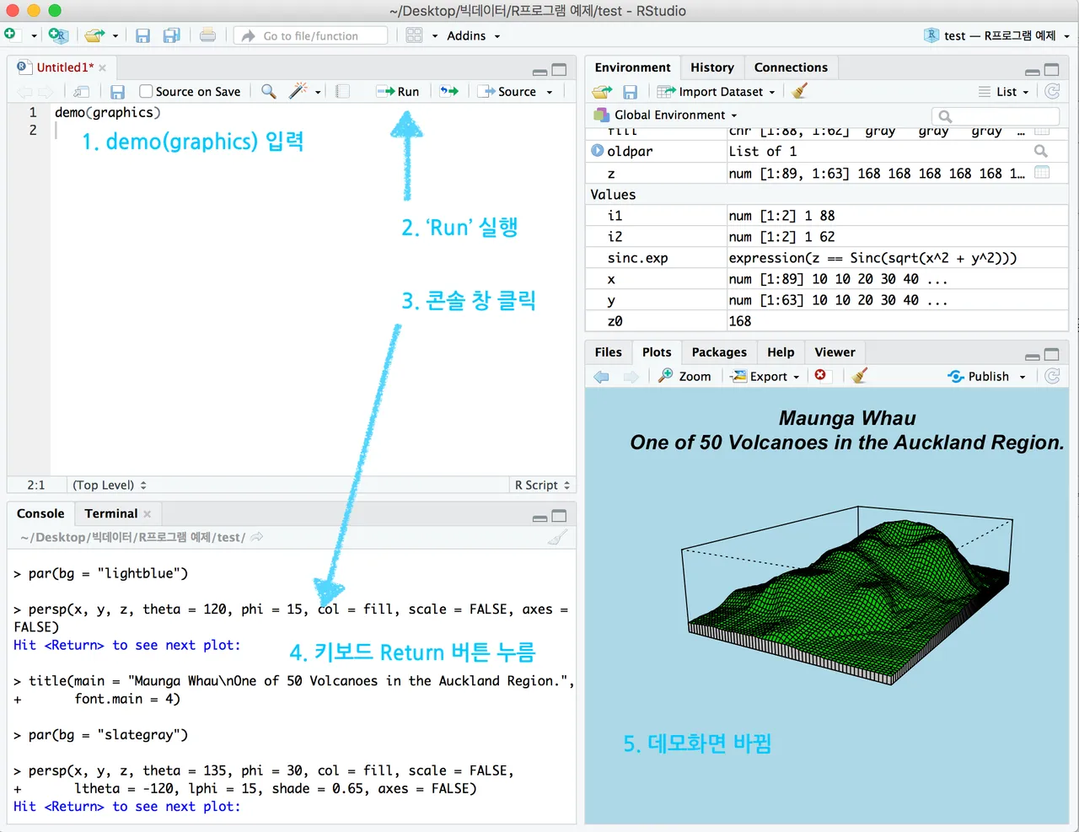Open the test project menu

997,35
